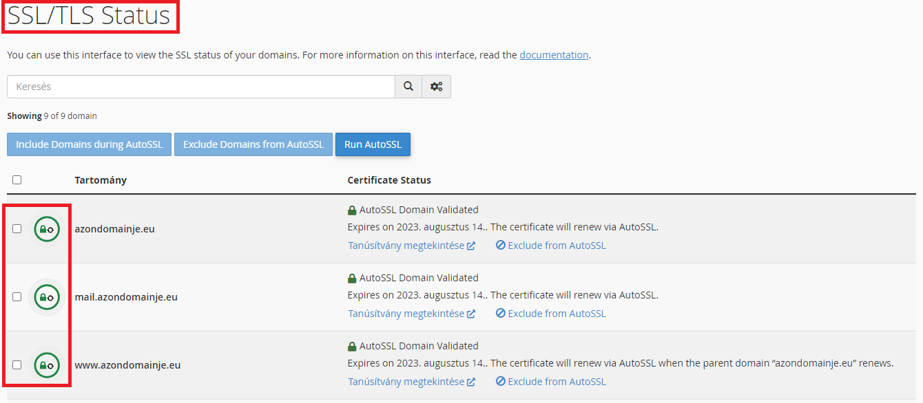Sort by the Tartomány column header
Screen dimensions: 923x403
101,180
